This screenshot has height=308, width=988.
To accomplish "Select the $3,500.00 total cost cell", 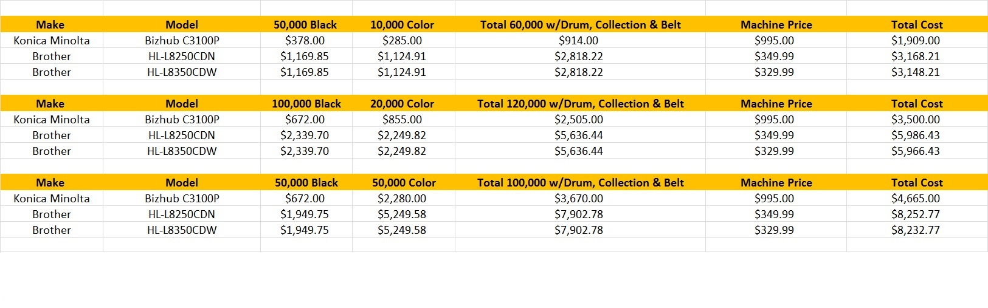I will [x=915, y=120].
